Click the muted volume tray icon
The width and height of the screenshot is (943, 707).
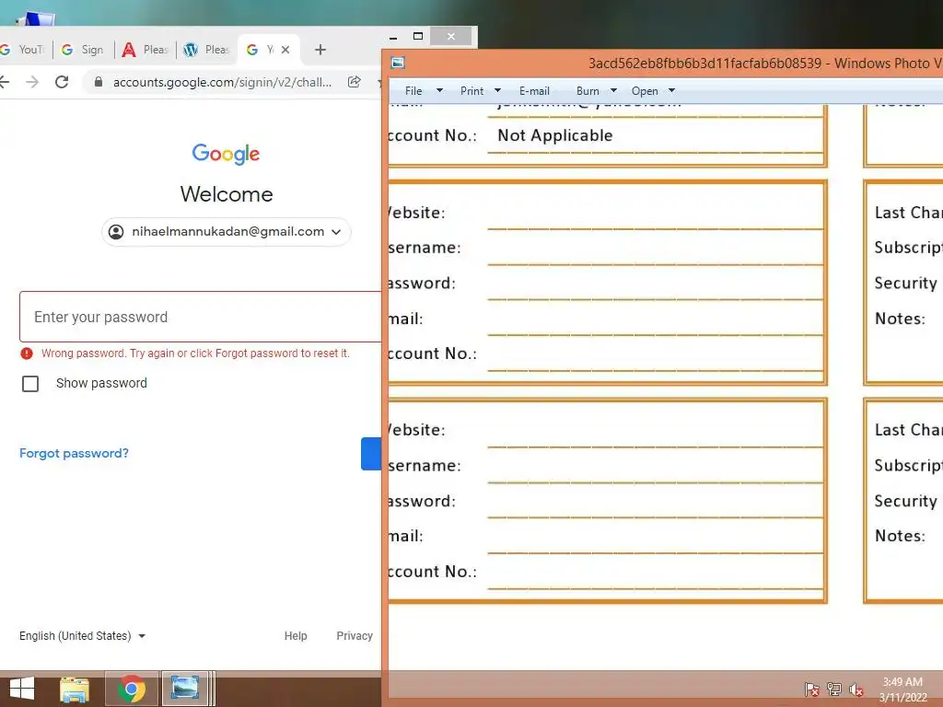(x=856, y=689)
